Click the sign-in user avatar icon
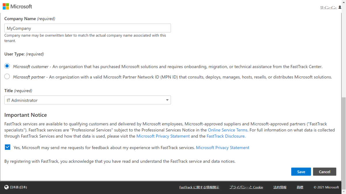The image size is (346, 194). pos(340,7)
